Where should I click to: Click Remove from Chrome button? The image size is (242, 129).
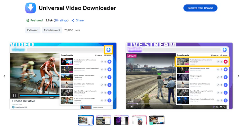[x=200, y=8]
